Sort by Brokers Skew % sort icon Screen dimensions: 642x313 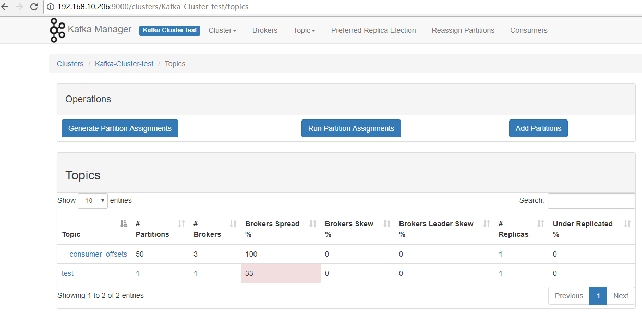[x=387, y=224]
